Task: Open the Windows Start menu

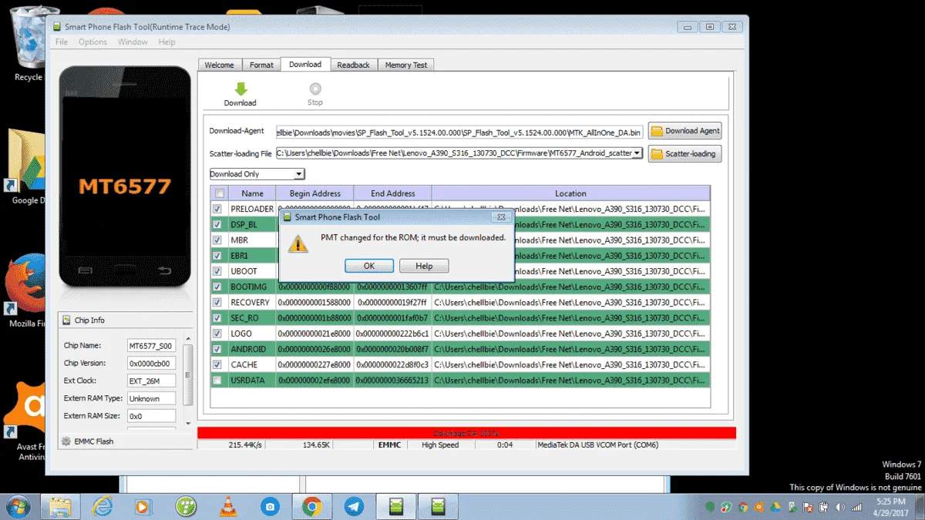Action: point(17,506)
